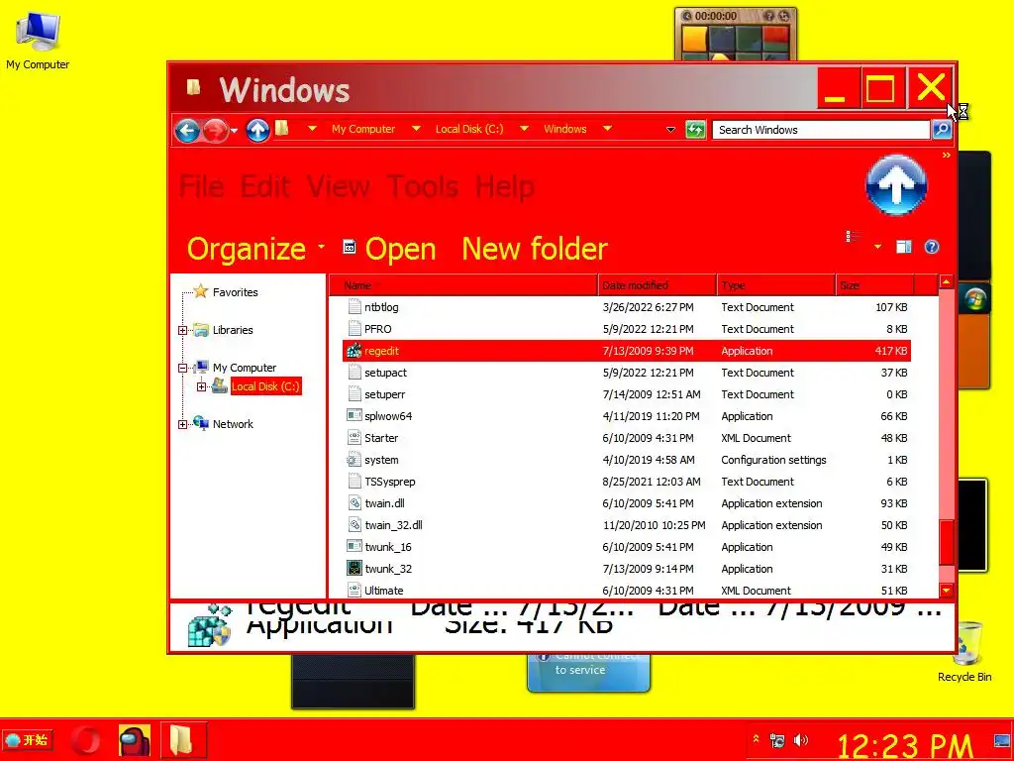Click the large blue Up arrow button
Image resolution: width=1014 pixels, height=761 pixels.
pyautogui.click(x=895, y=185)
